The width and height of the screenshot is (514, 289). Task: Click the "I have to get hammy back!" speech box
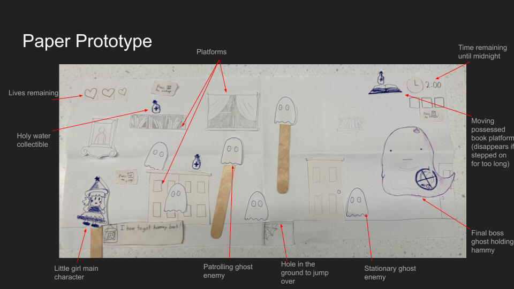149,231
